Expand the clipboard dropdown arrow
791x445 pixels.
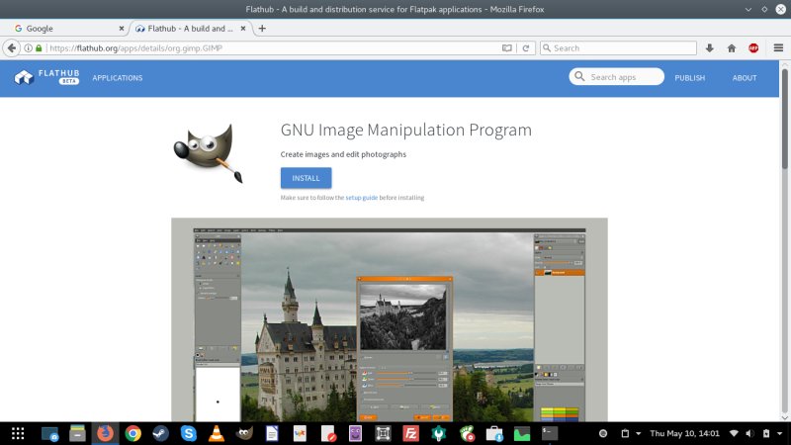(638, 433)
